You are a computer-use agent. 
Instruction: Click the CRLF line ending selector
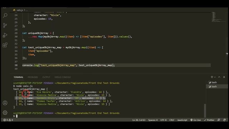tap(172, 120)
